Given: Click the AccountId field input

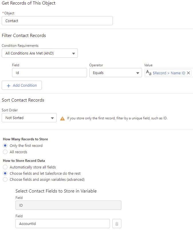Looking at the screenshot, I should [62, 224].
